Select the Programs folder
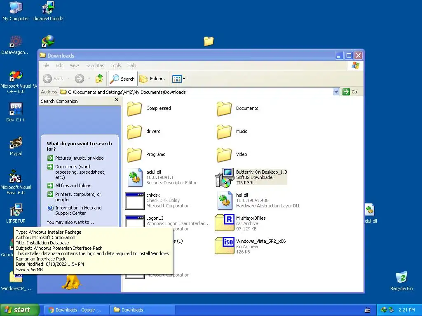The width and height of the screenshot is (422, 316). pyautogui.click(x=146, y=155)
